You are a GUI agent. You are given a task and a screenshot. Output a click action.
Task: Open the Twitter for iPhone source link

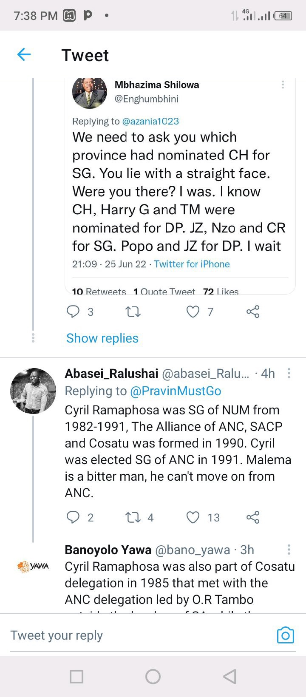click(192, 264)
